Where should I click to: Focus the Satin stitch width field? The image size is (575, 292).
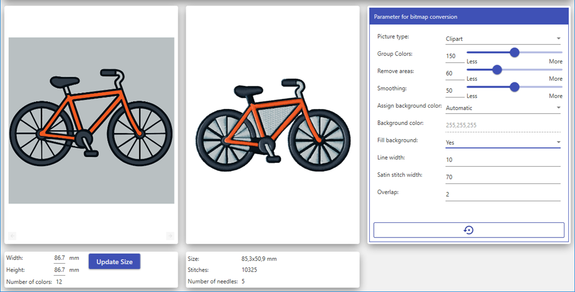point(503,177)
